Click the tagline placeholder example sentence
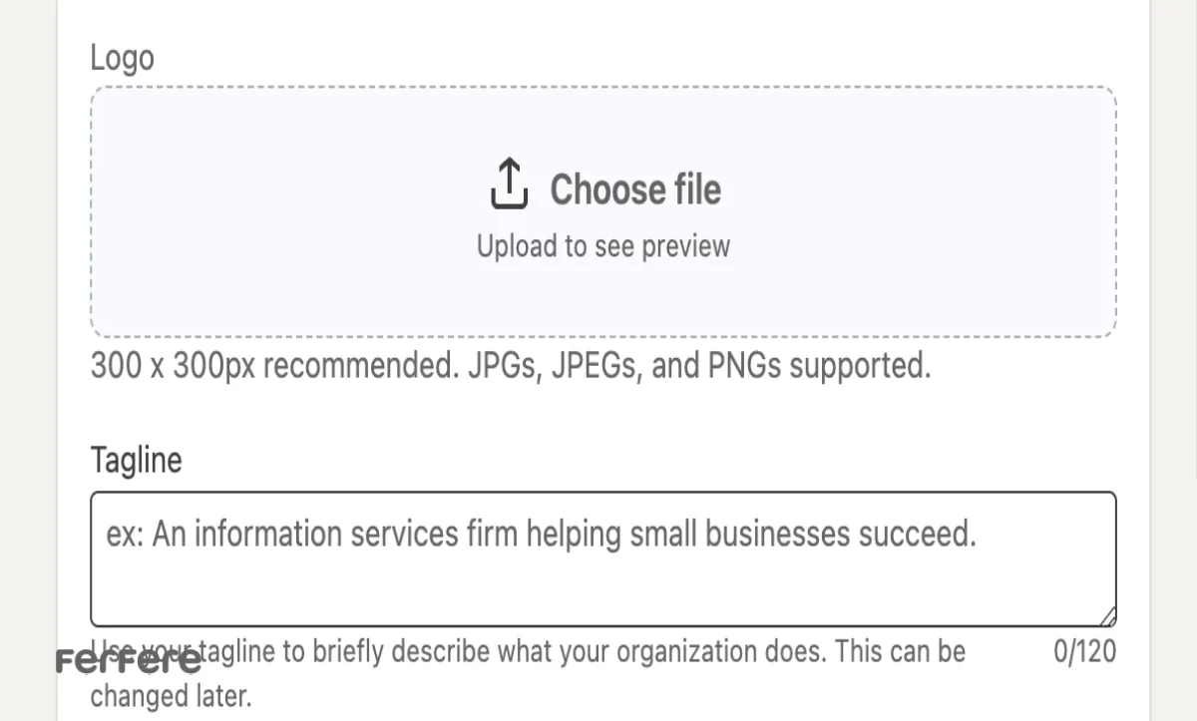This screenshot has height=721, width=1197. point(541,536)
